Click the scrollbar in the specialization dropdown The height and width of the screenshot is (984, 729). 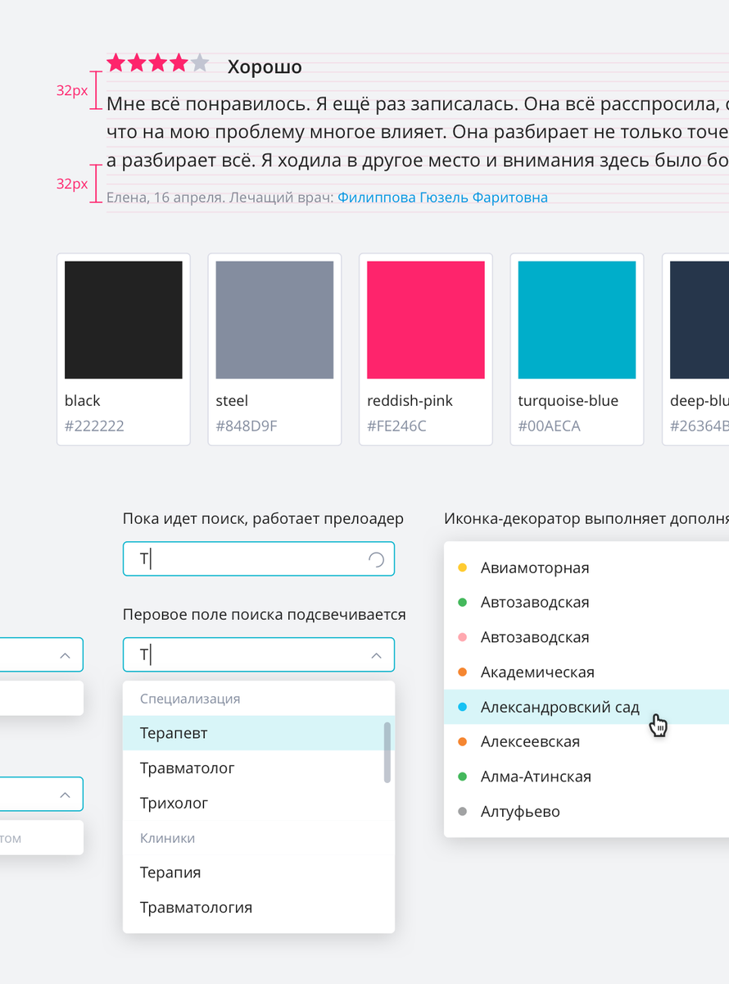387,753
